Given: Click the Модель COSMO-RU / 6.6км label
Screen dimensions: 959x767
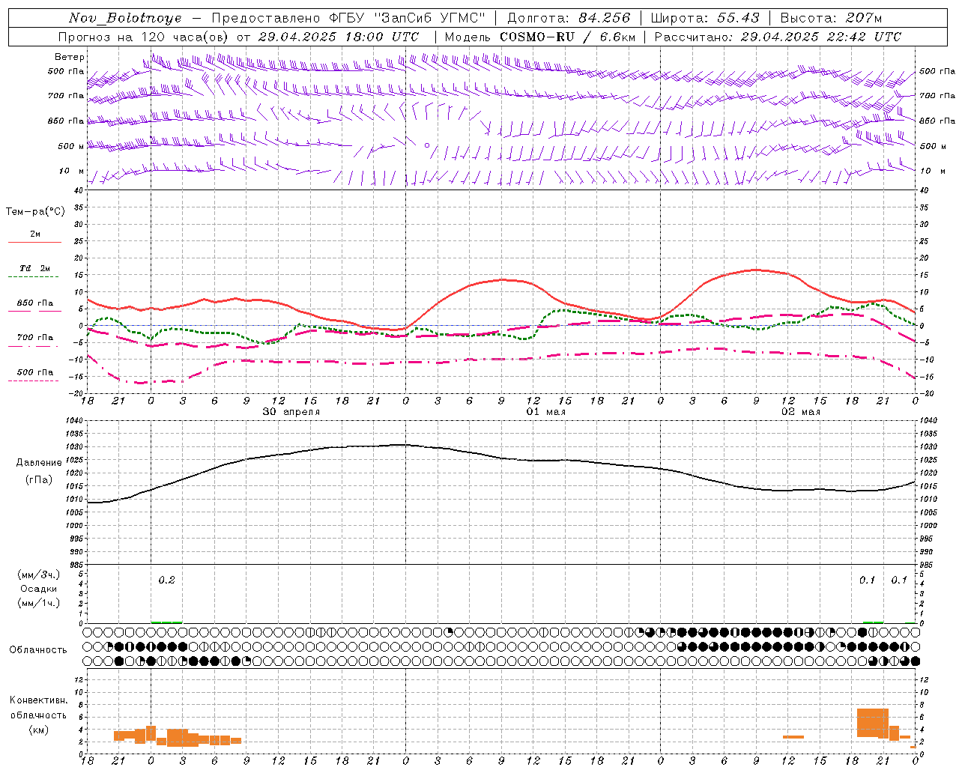Looking at the screenshot, I should coord(540,37).
